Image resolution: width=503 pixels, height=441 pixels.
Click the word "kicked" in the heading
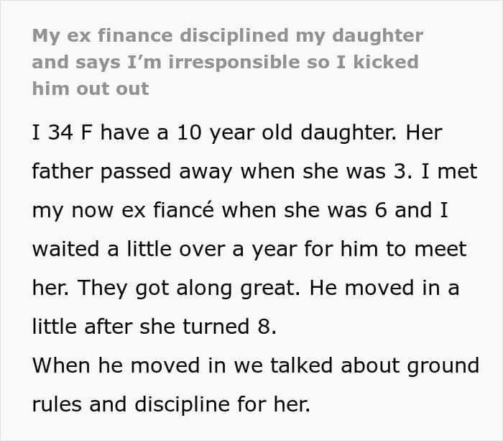click(x=386, y=62)
